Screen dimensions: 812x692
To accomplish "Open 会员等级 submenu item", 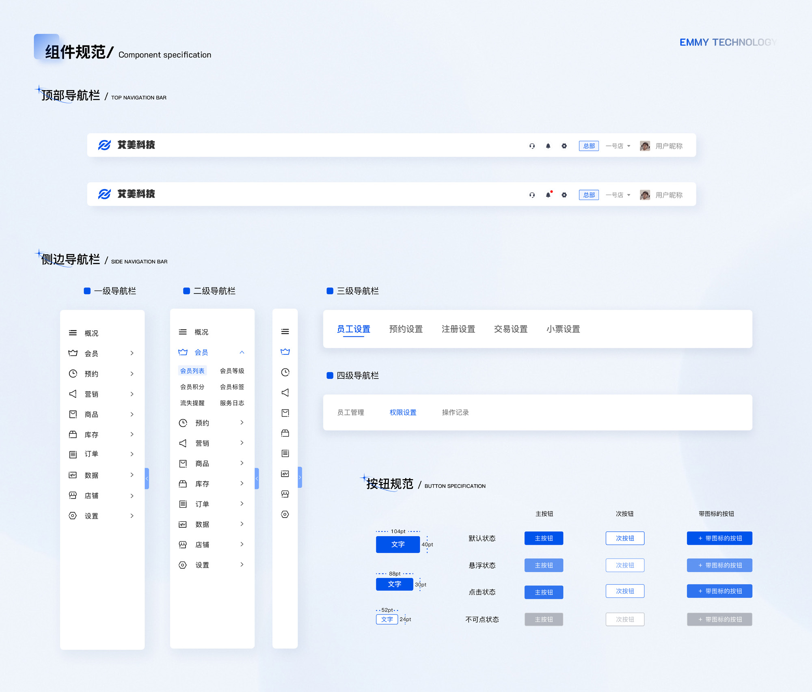I will (232, 371).
